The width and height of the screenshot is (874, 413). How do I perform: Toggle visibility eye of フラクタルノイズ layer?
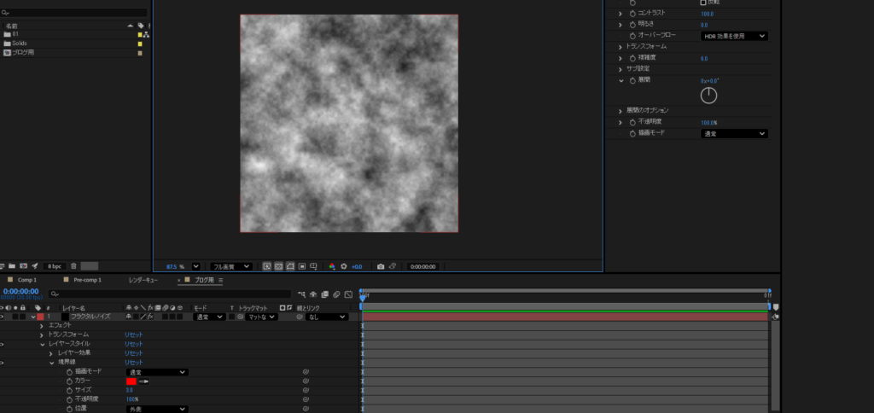(x=3, y=317)
